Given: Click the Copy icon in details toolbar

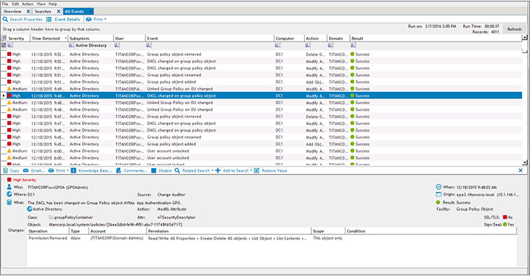Looking at the screenshot, I should pos(6,171).
